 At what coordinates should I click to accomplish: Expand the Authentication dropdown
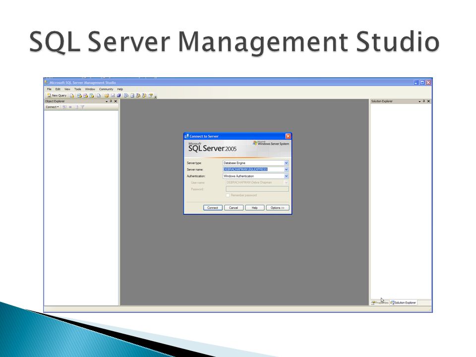pyautogui.click(x=286, y=176)
